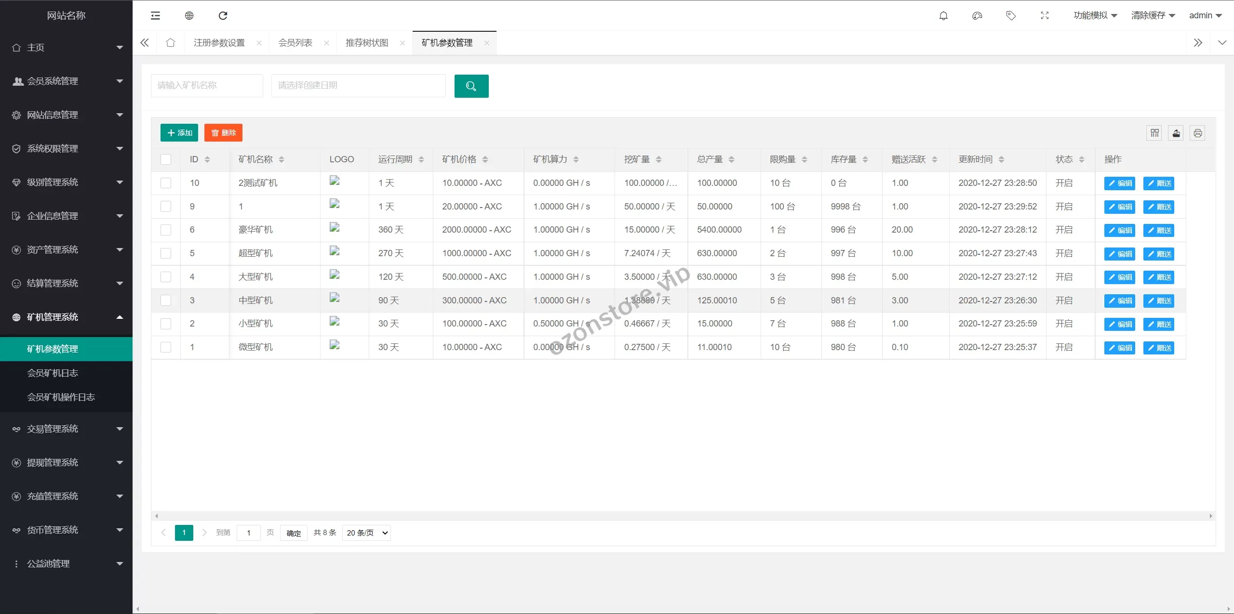Screen dimensions: 1234x614
Task: Click 编辑 button for 大型矿机 row
Action: click(1119, 277)
